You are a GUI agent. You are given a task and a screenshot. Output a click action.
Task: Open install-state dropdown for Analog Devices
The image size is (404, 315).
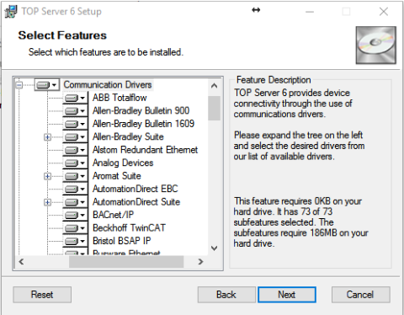point(75,163)
